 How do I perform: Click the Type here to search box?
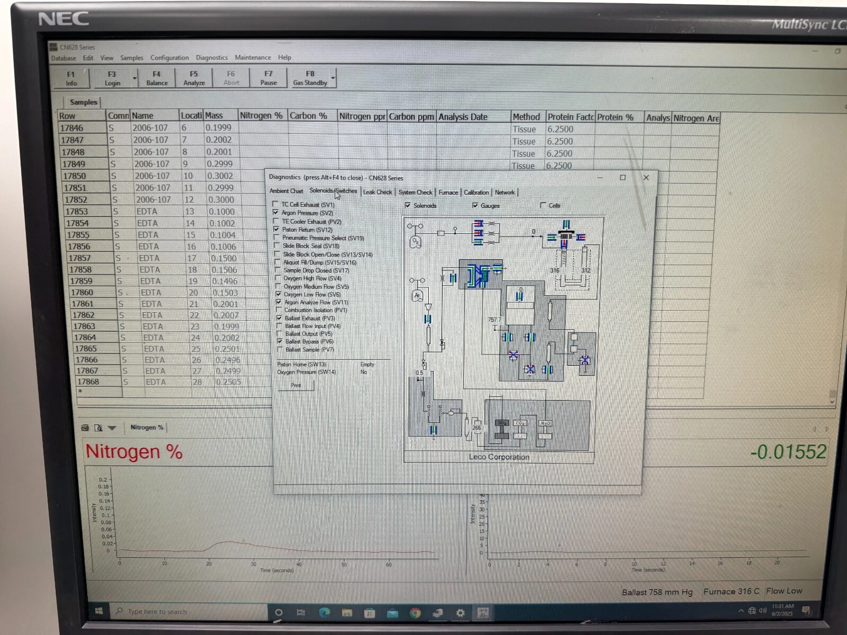pos(188,611)
